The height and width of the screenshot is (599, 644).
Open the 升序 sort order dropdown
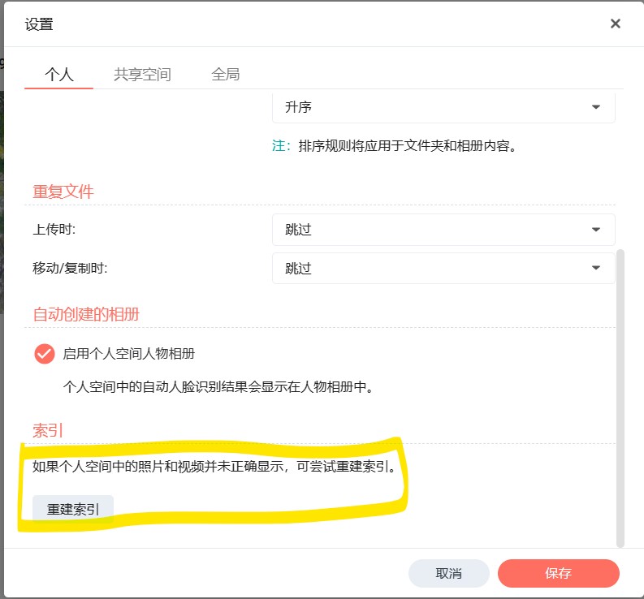click(x=443, y=107)
